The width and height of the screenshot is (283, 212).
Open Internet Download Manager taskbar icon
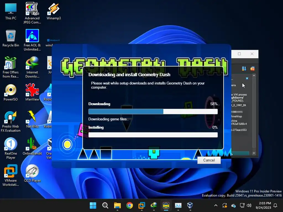pos(154,205)
